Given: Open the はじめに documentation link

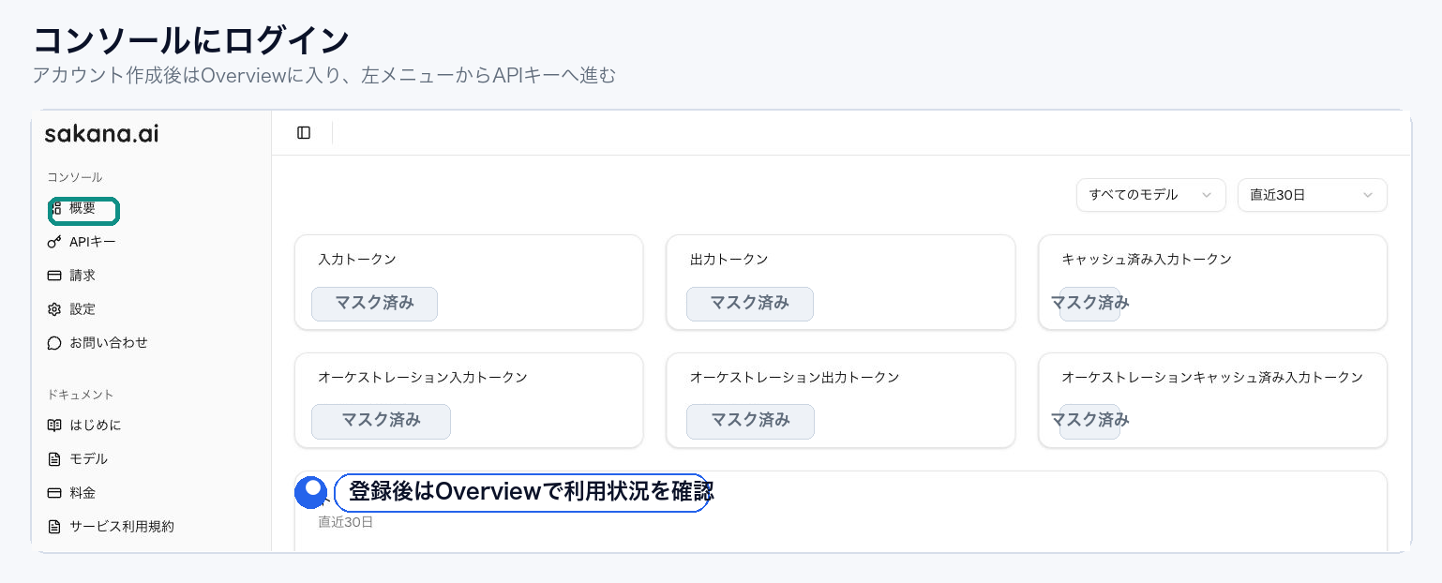Looking at the screenshot, I should point(96,426).
